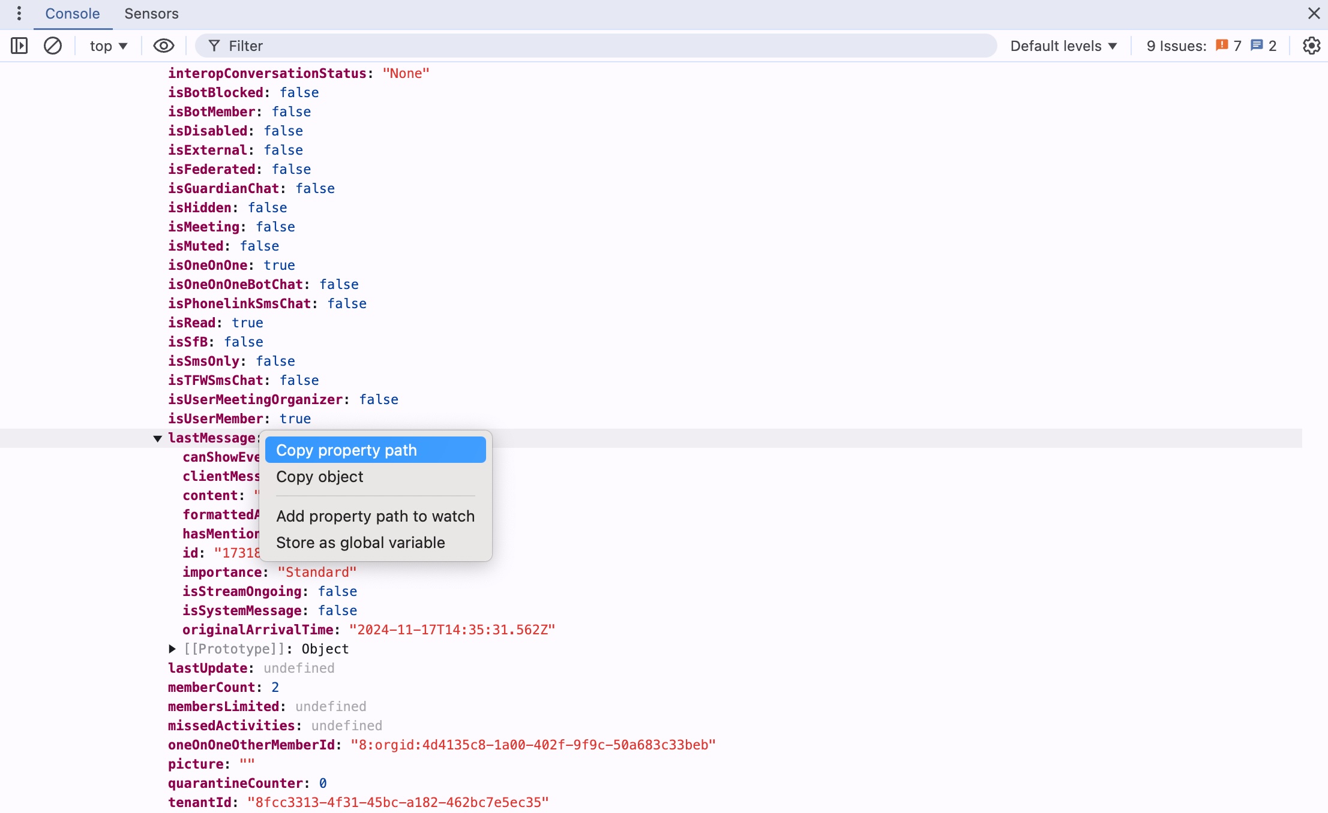
Task: Click the isTFWSmsChat property name
Action: (x=215, y=381)
